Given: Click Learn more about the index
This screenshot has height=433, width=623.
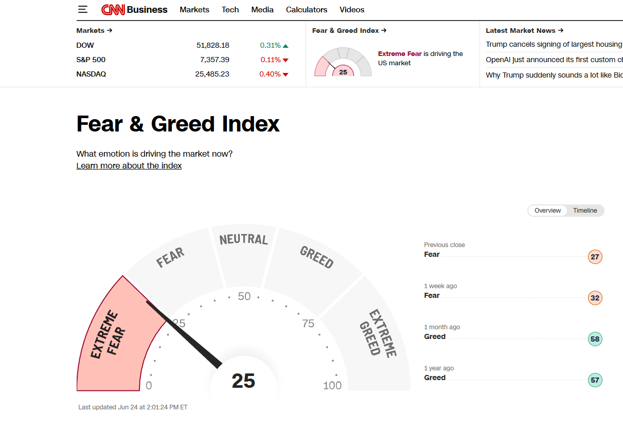Looking at the screenshot, I should coord(129,165).
